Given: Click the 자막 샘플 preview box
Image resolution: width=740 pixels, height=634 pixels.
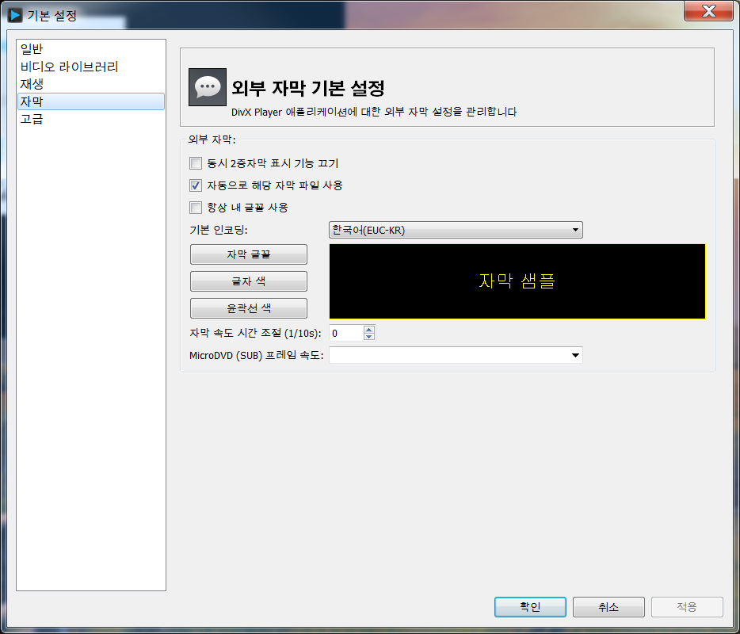Looking at the screenshot, I should pyautogui.click(x=517, y=281).
